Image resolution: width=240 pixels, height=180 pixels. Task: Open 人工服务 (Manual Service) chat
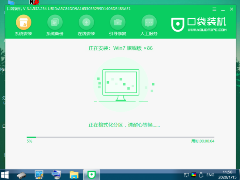[x=148, y=23]
